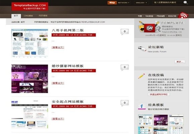Open the TemplateBackup.COM logo
This screenshot has height=134, width=194.
coord(30,6)
